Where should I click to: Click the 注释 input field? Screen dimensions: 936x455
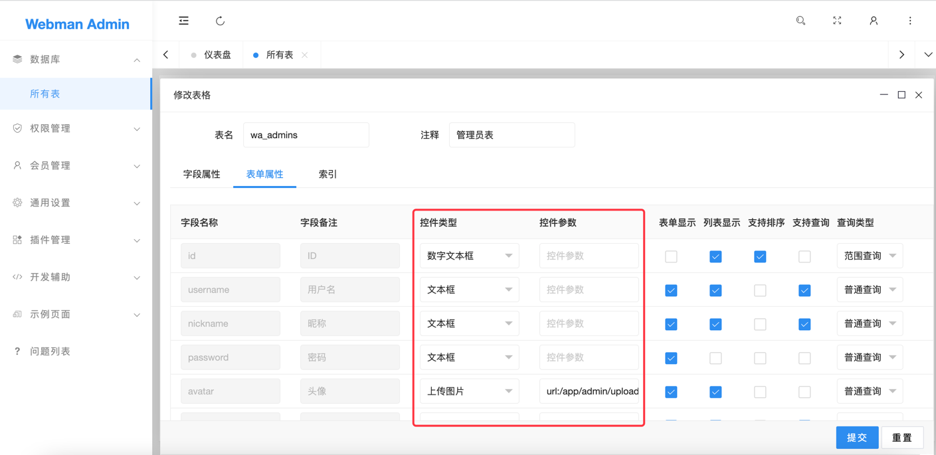(512, 135)
